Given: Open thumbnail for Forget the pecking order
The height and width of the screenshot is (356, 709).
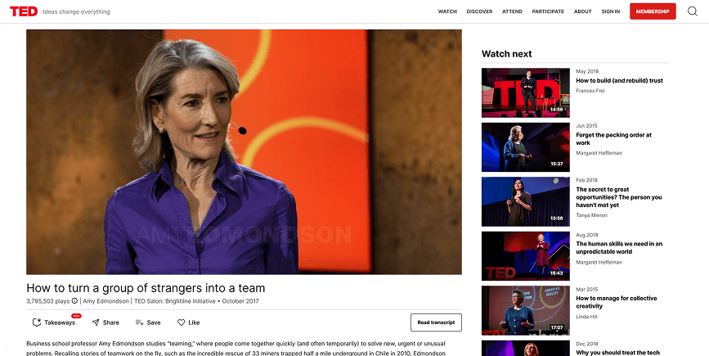Looking at the screenshot, I should pos(526,147).
